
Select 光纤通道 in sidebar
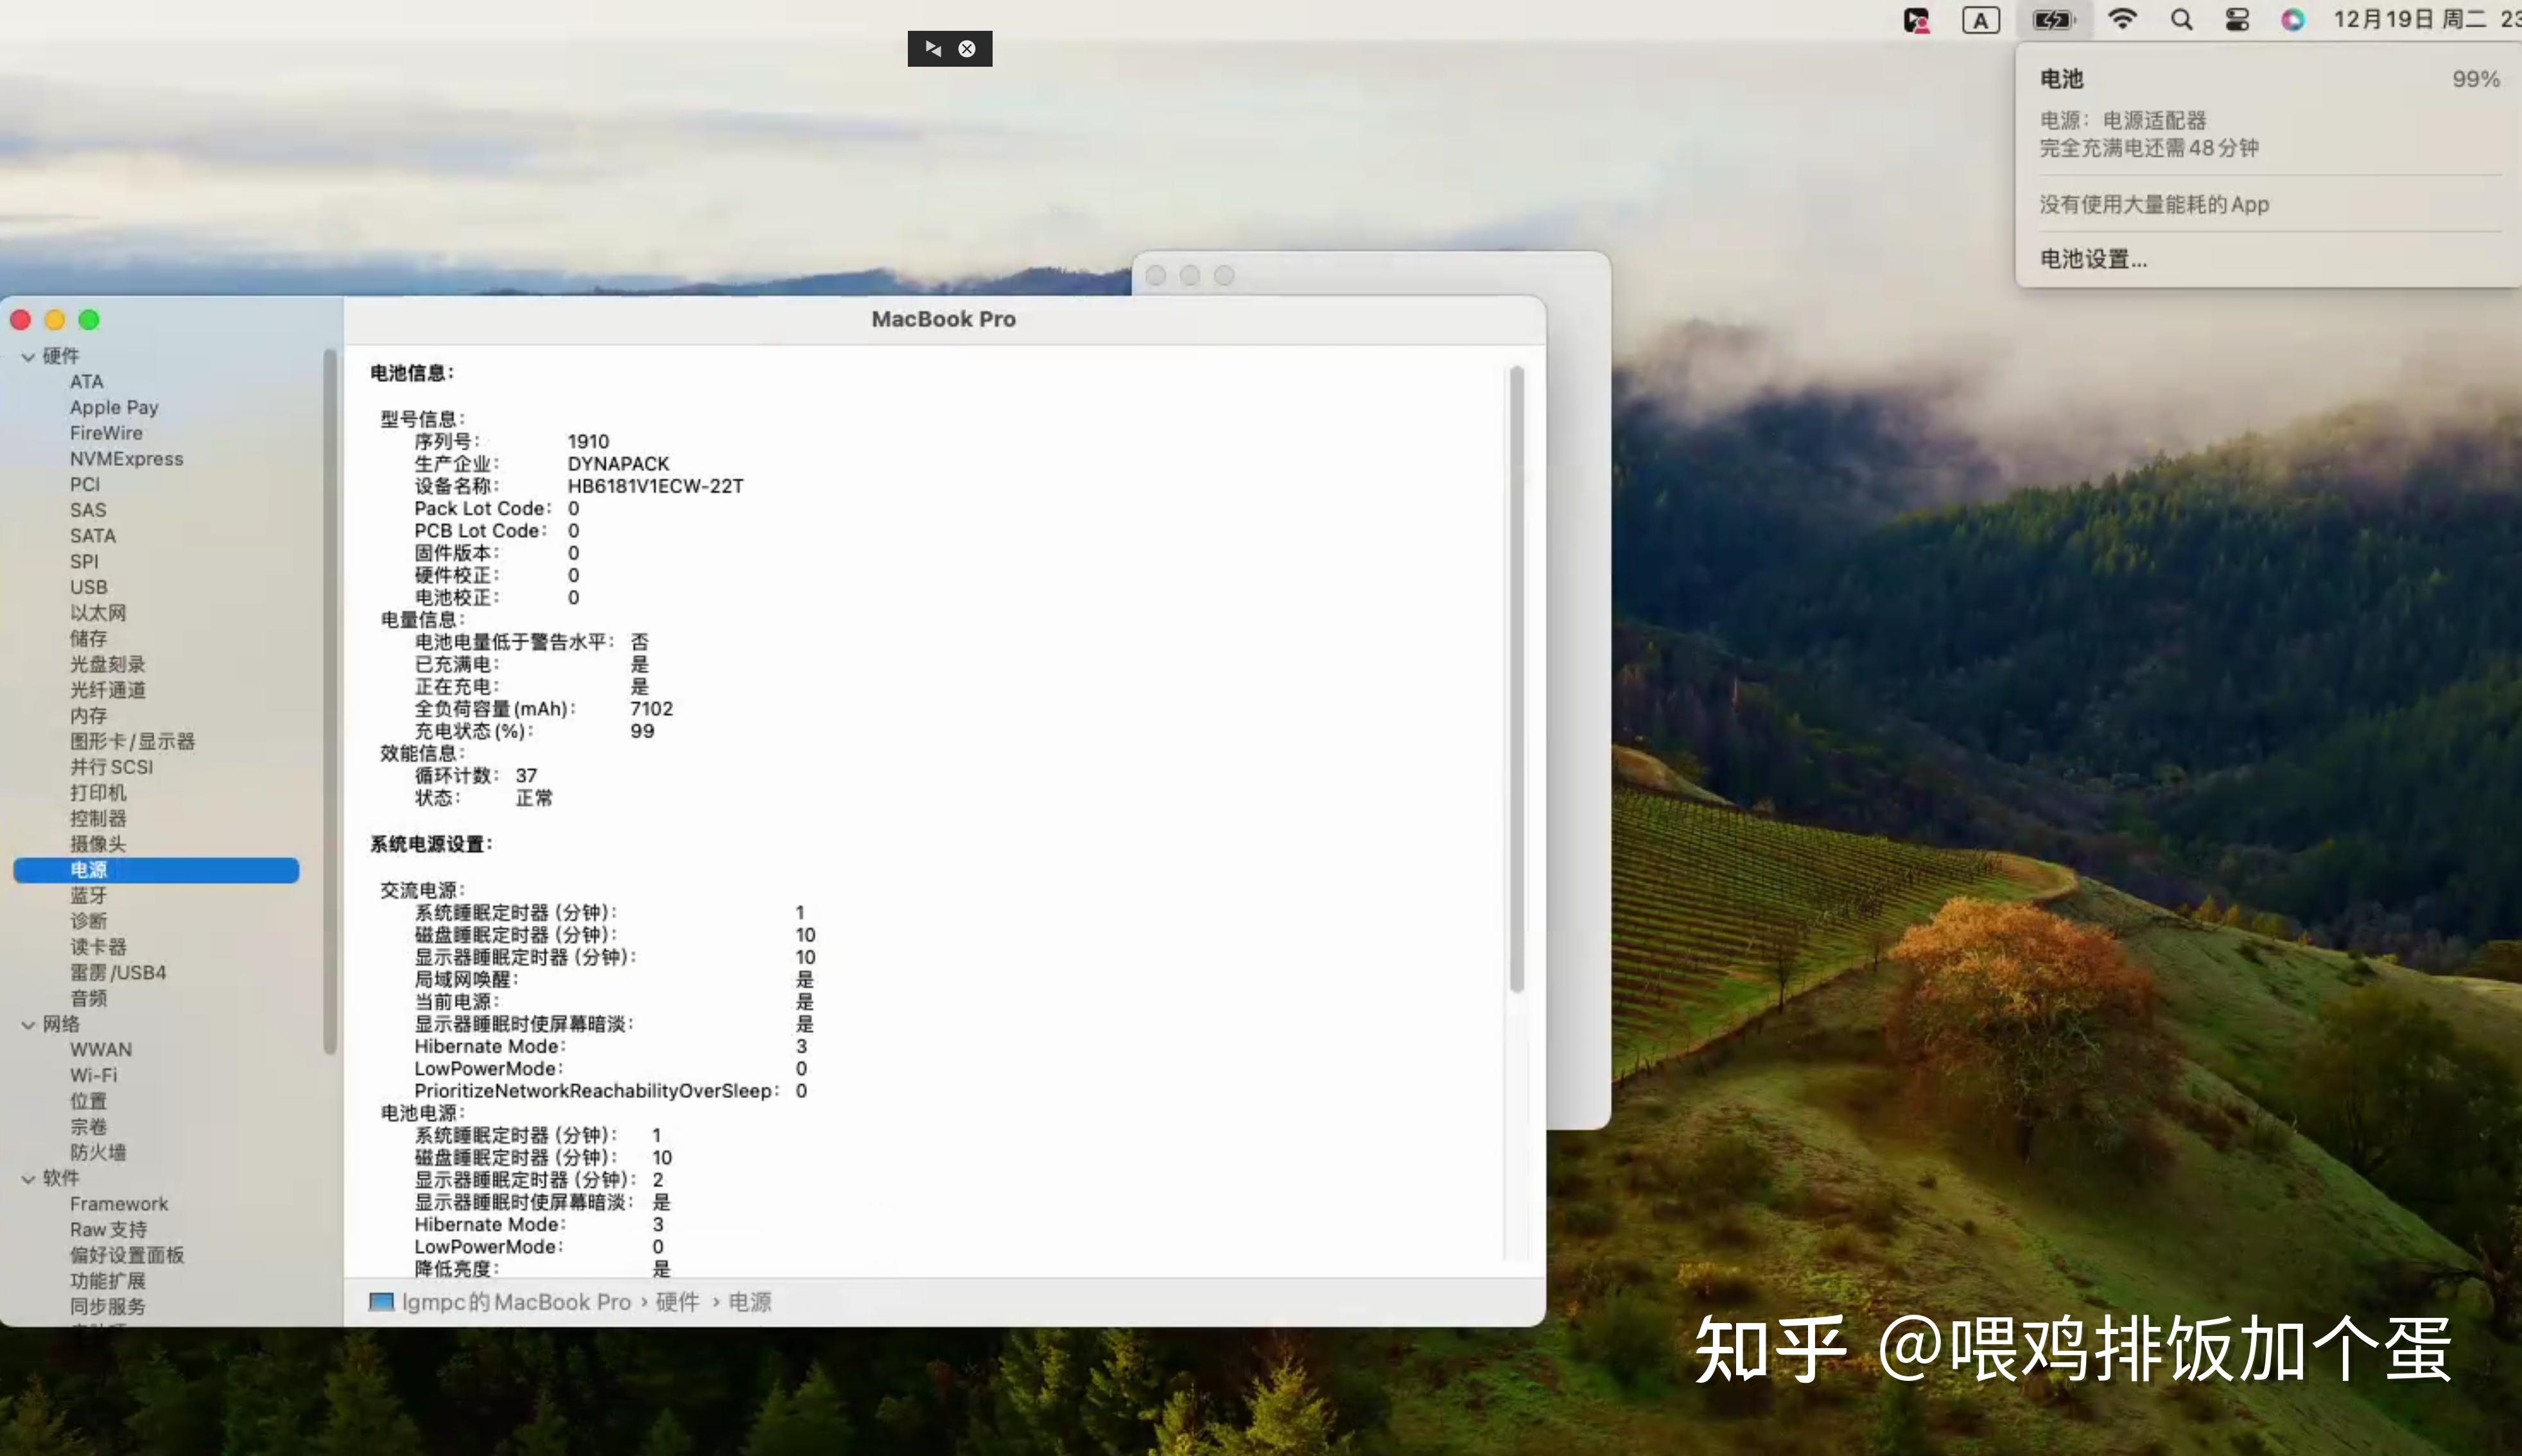point(107,689)
